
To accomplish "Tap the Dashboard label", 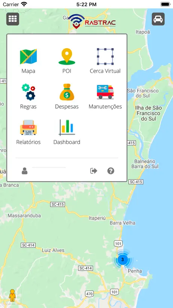I will pyautogui.click(x=67, y=142).
